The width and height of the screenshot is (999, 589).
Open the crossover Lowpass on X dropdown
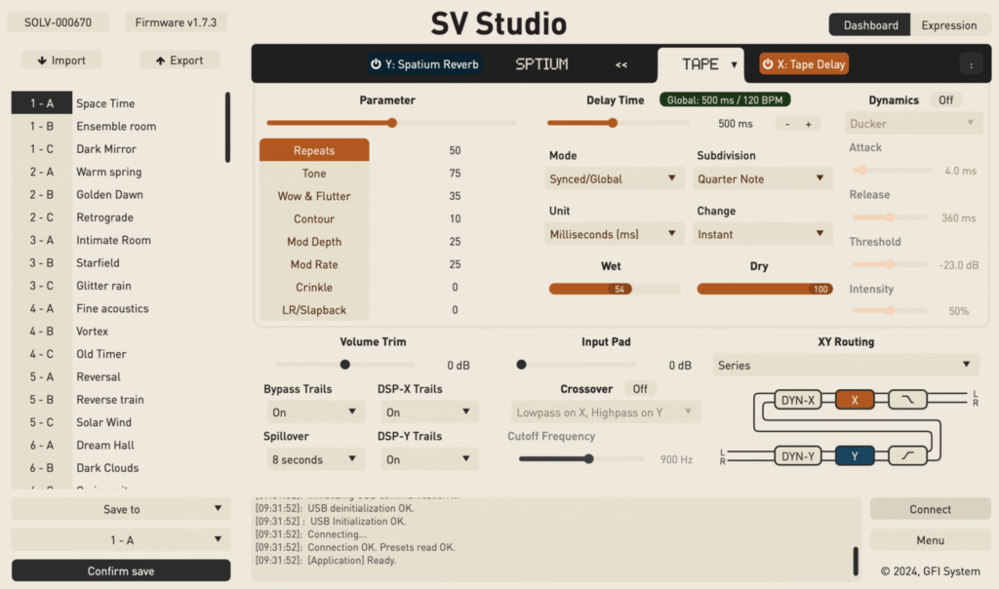605,412
